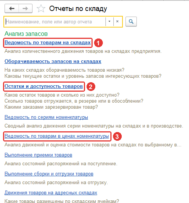Click text Анализ движений и оценка стоимости товаров

(93, 145)
